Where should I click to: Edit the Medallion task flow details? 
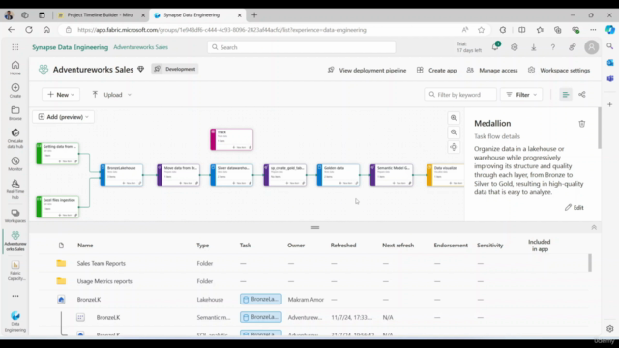tap(574, 207)
